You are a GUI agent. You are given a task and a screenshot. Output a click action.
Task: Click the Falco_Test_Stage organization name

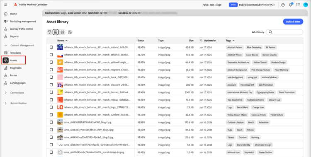pos(212,5)
